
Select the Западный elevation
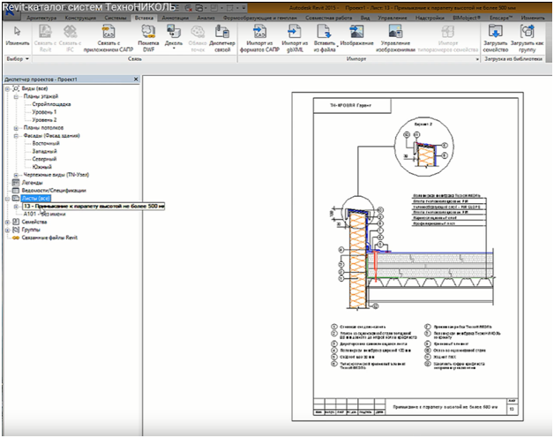44,151
